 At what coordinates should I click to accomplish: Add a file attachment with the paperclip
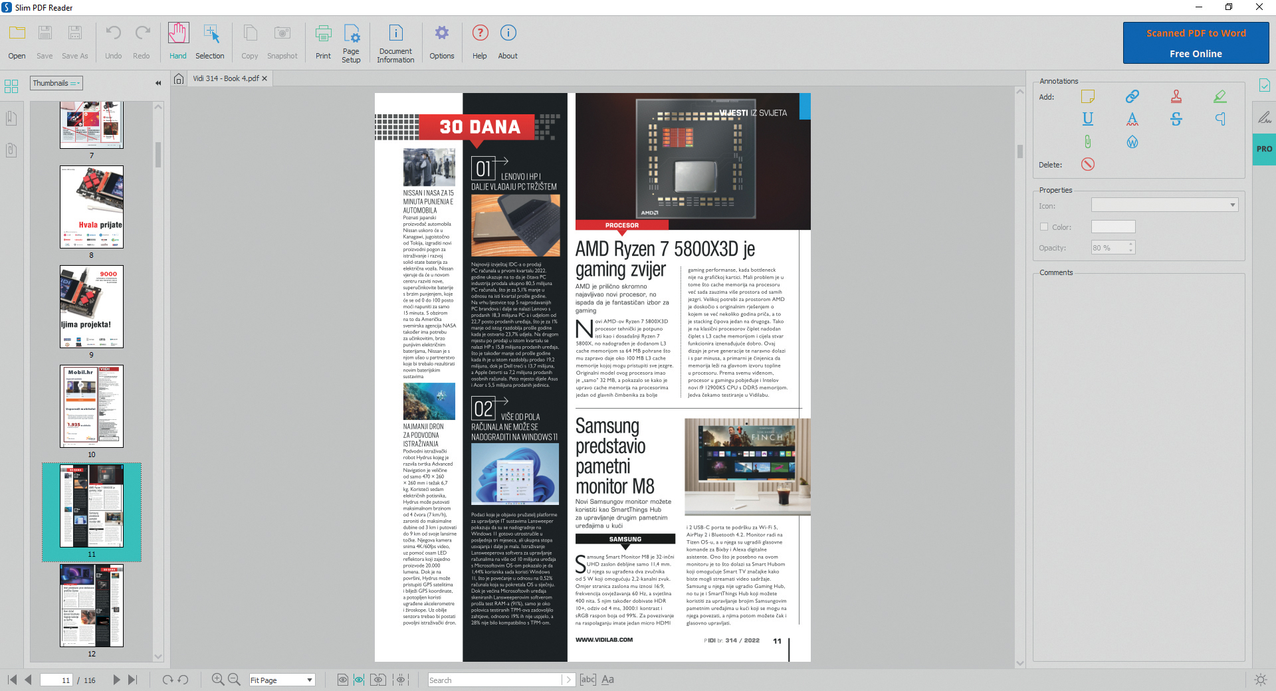(1087, 142)
